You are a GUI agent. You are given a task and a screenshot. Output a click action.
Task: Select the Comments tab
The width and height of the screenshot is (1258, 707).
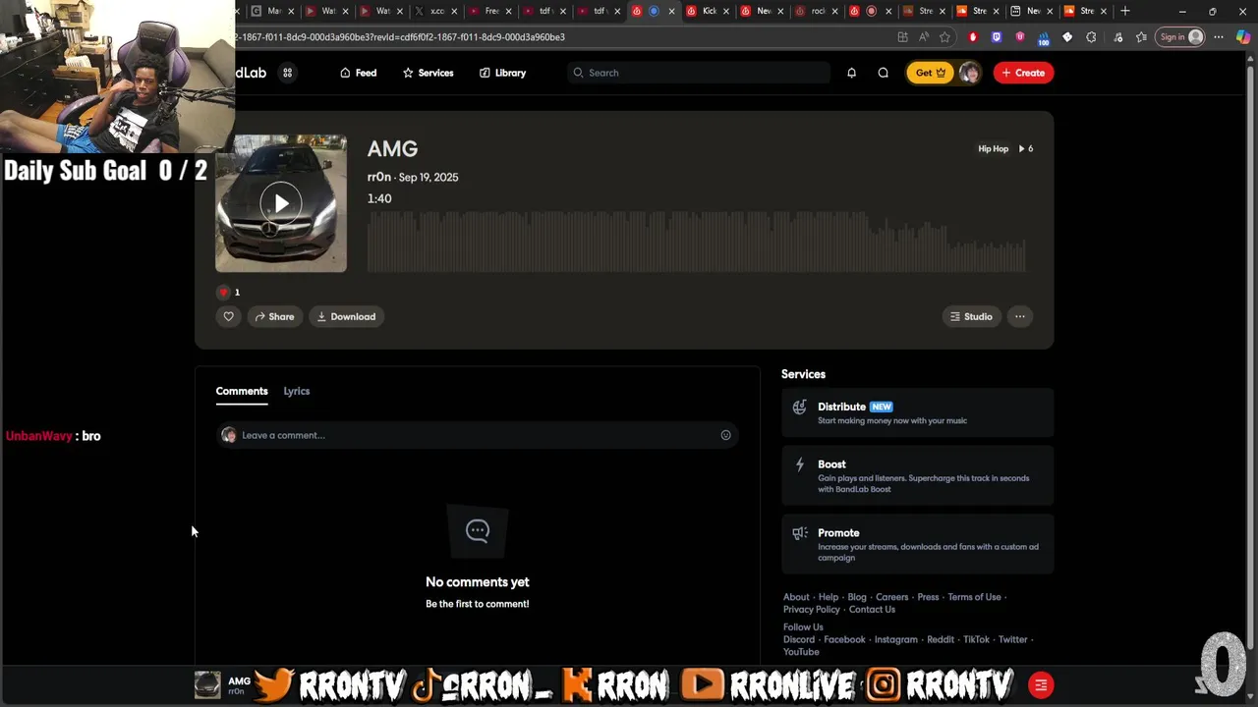(242, 391)
